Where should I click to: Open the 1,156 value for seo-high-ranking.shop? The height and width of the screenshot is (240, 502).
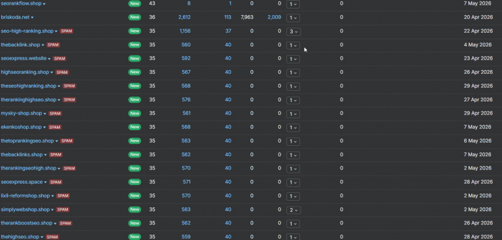(185, 31)
